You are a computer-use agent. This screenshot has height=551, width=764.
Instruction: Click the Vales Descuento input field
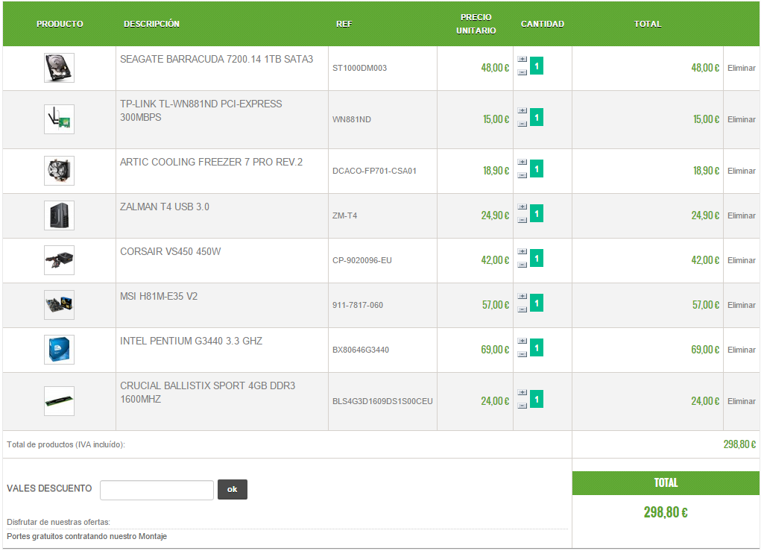(x=157, y=490)
